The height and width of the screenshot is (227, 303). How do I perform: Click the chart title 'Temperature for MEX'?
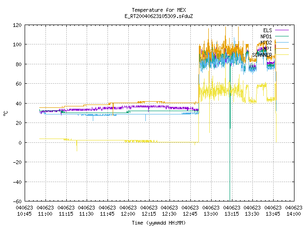pyautogui.click(x=159, y=10)
